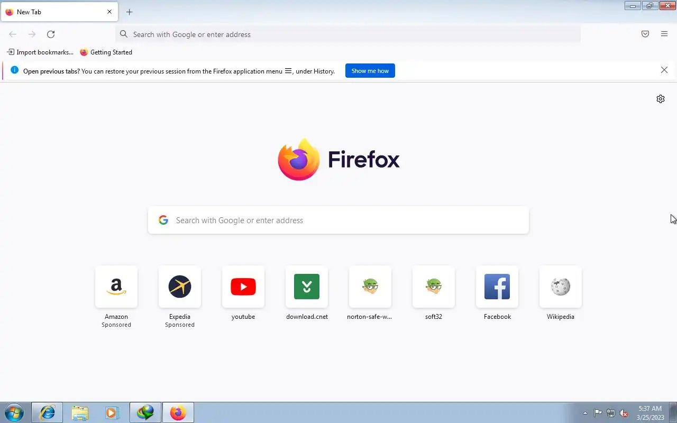The height and width of the screenshot is (423, 677).
Task: Open network status tray icon
Action: pos(611,413)
